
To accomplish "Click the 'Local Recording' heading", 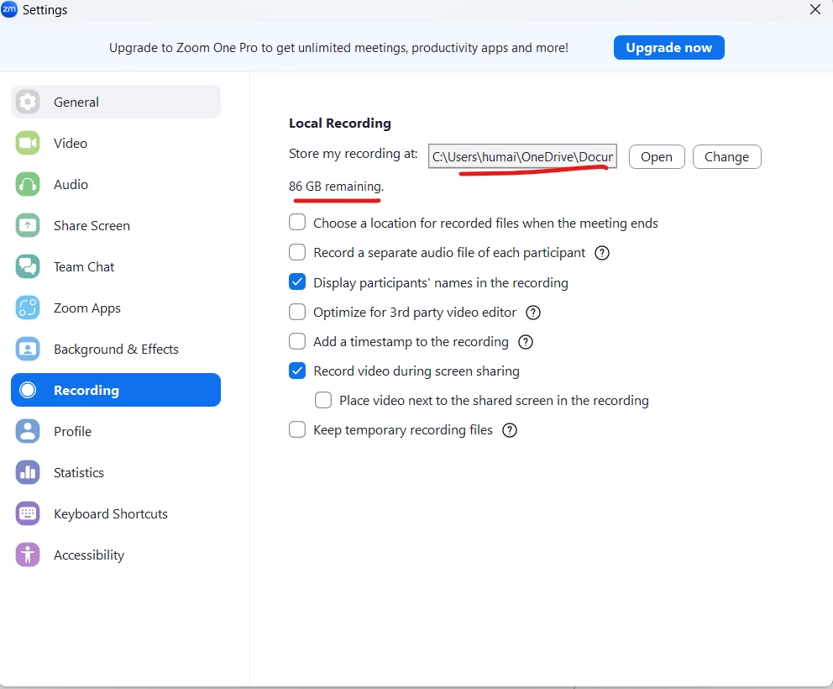I will click(340, 124).
